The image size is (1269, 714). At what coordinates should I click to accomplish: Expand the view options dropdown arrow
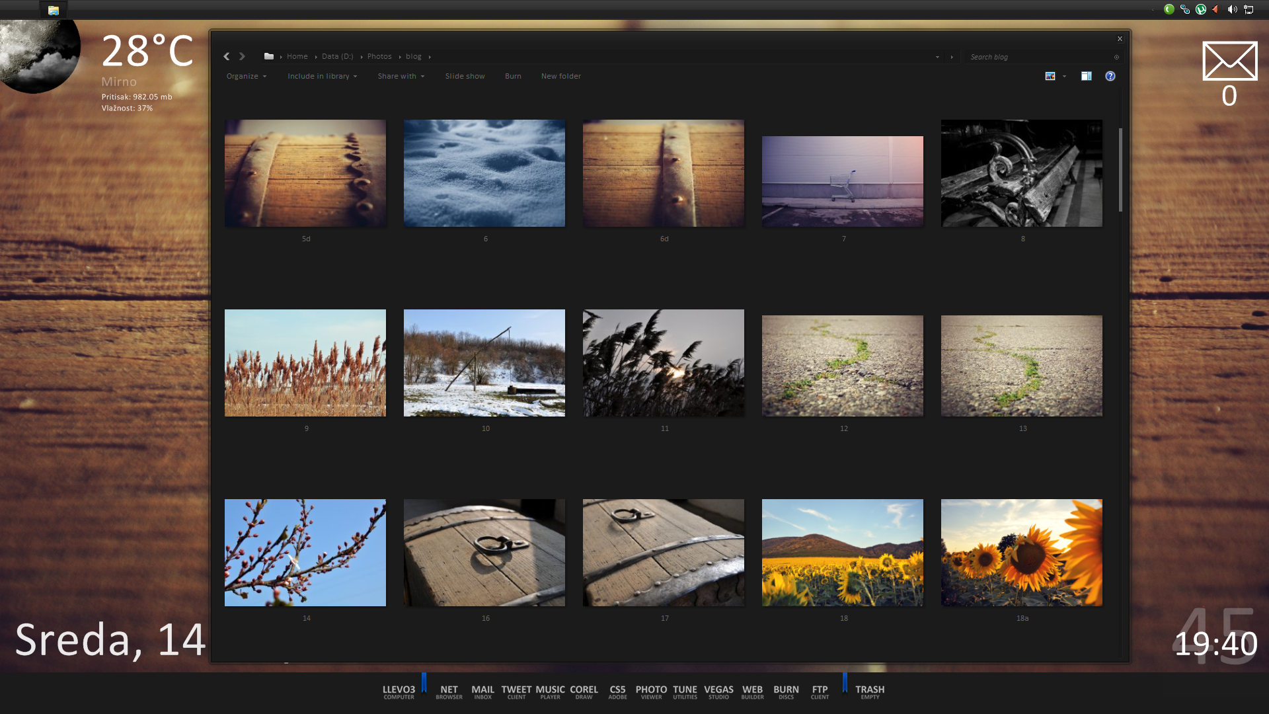[x=1064, y=76]
